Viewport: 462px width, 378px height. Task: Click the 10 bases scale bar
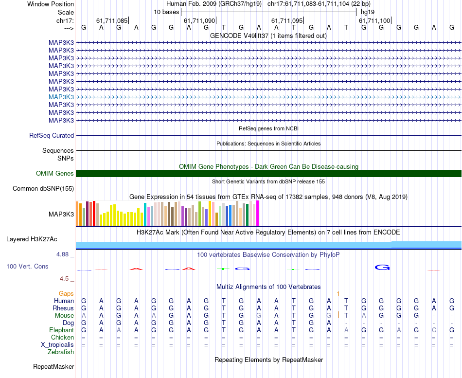[268, 12]
